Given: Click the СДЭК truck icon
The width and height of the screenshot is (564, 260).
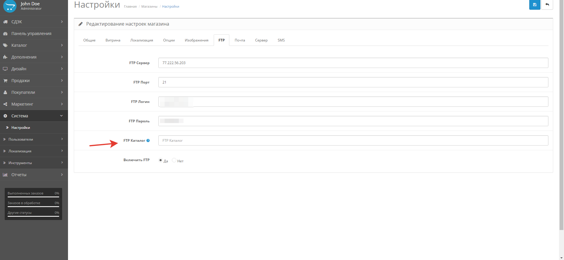Looking at the screenshot, I should pyautogui.click(x=5, y=22).
